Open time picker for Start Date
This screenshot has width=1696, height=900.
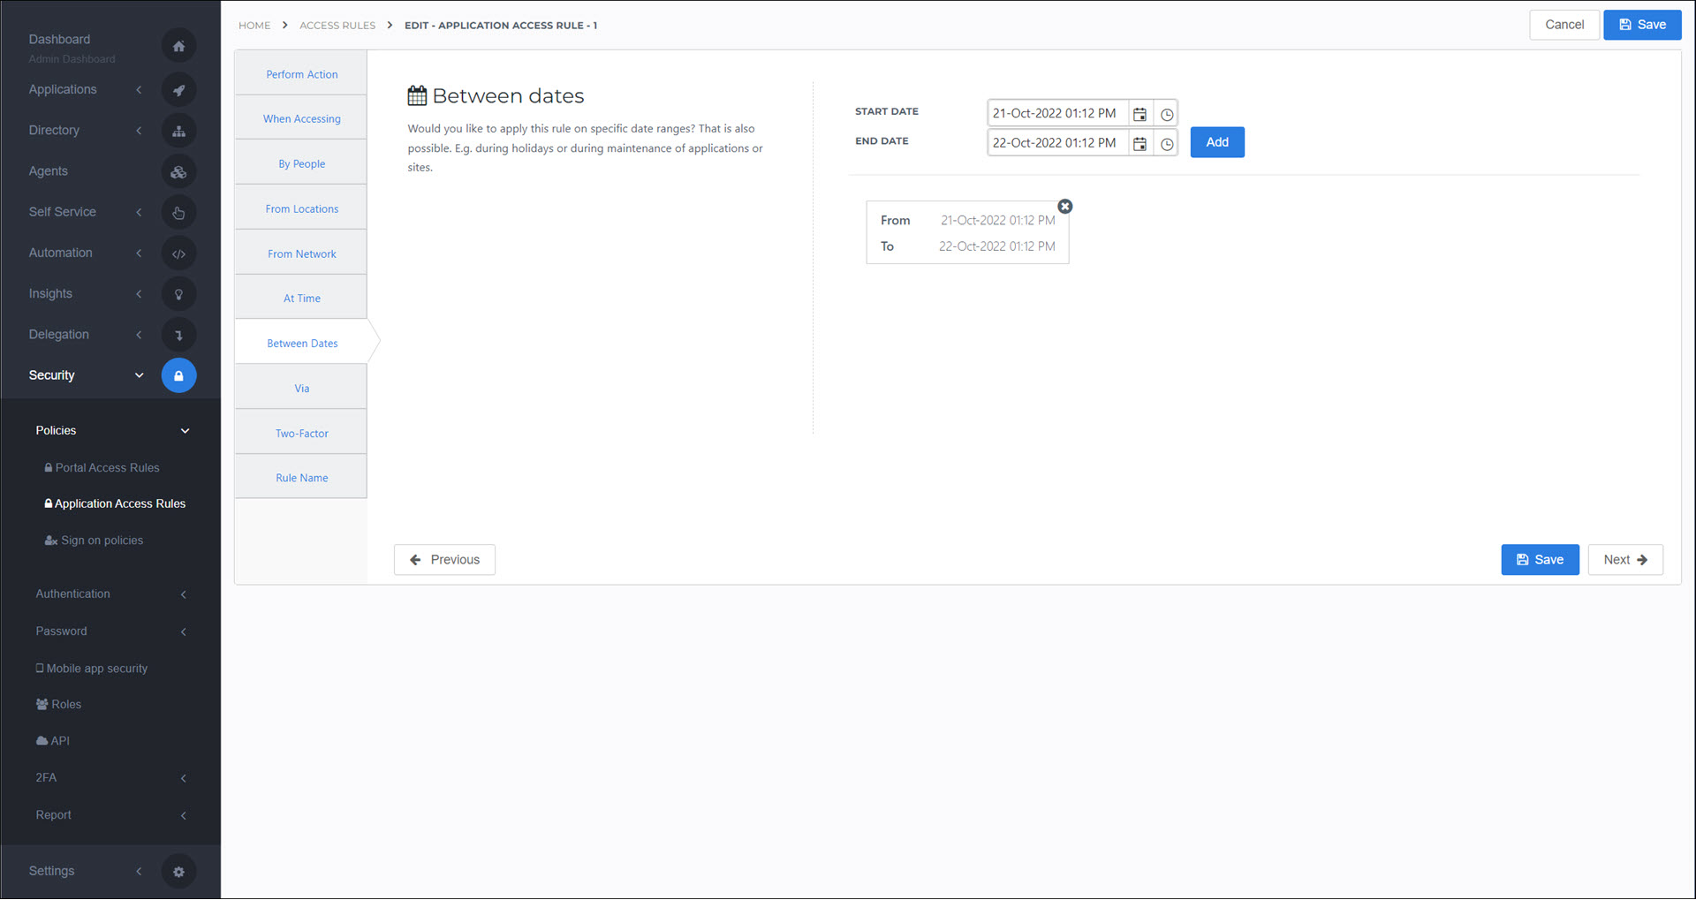1166,114
